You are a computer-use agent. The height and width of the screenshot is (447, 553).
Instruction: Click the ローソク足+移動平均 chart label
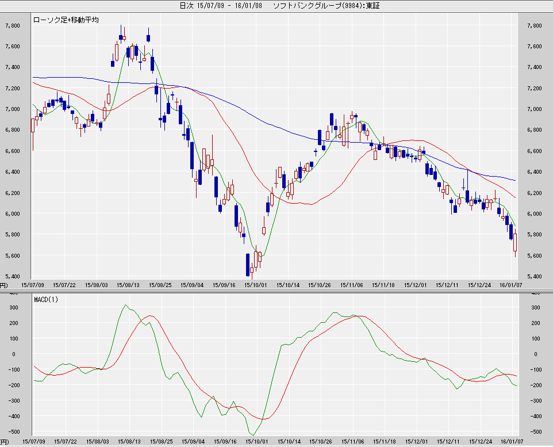point(66,20)
